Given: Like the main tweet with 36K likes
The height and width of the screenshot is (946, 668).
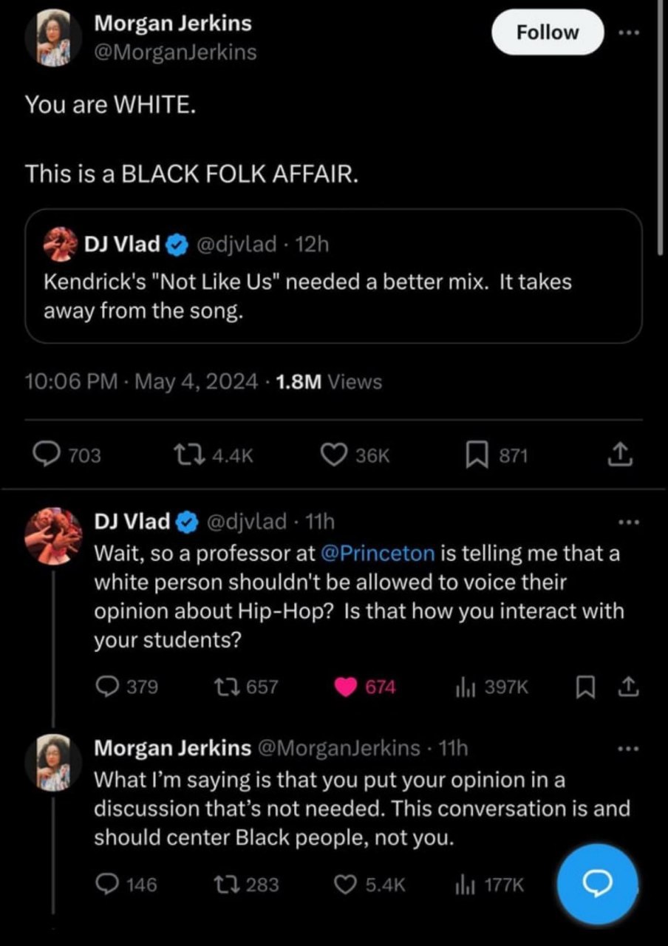Looking at the screenshot, I should pos(333,455).
